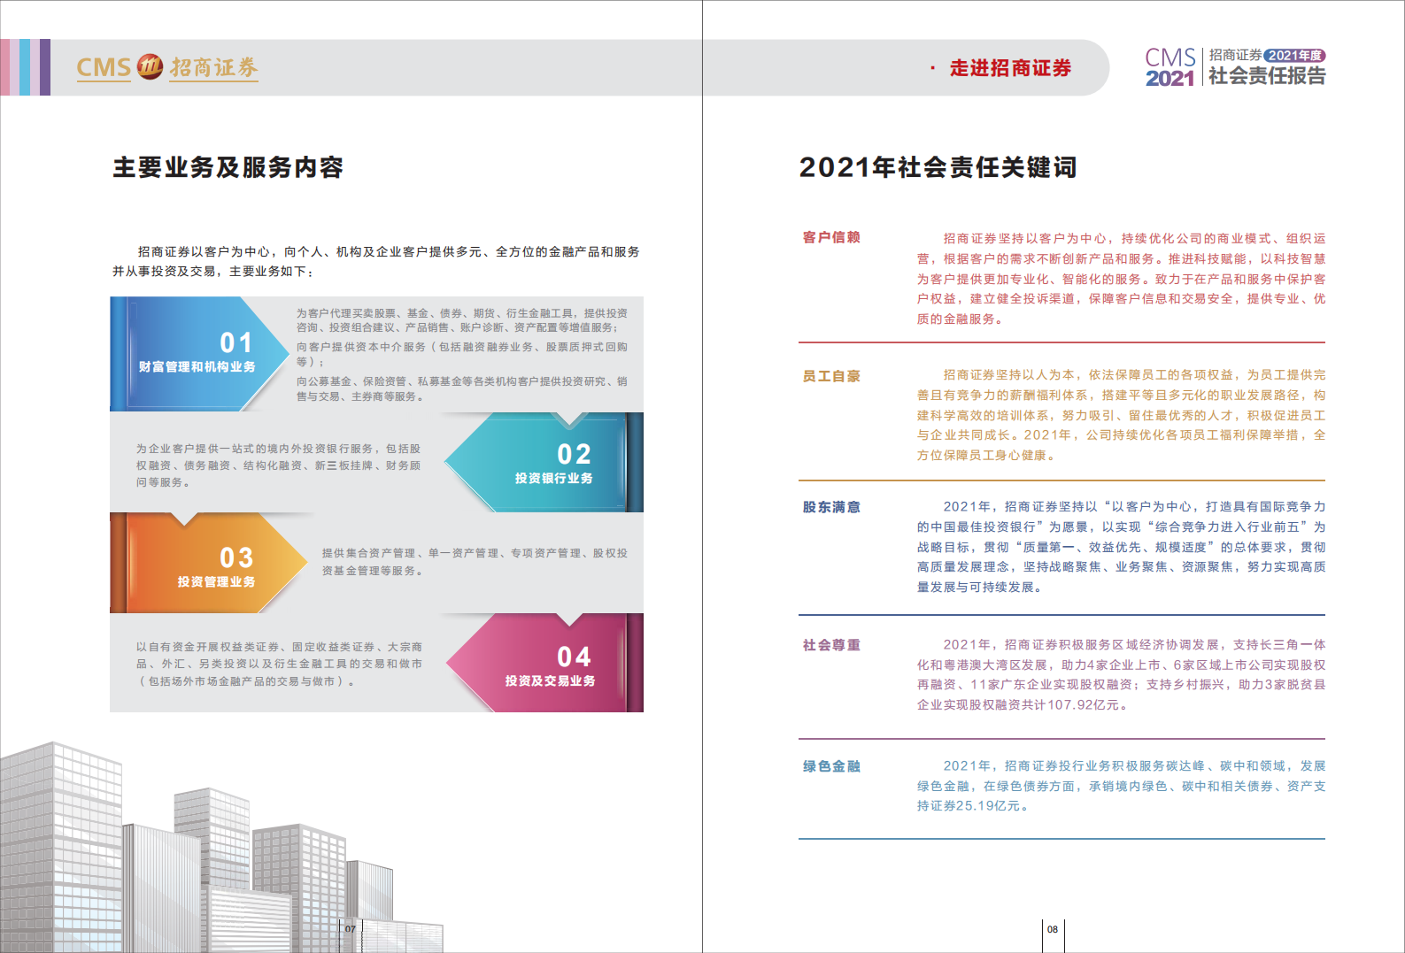Click the CMS 2021 logo at top right

pos(1170,68)
